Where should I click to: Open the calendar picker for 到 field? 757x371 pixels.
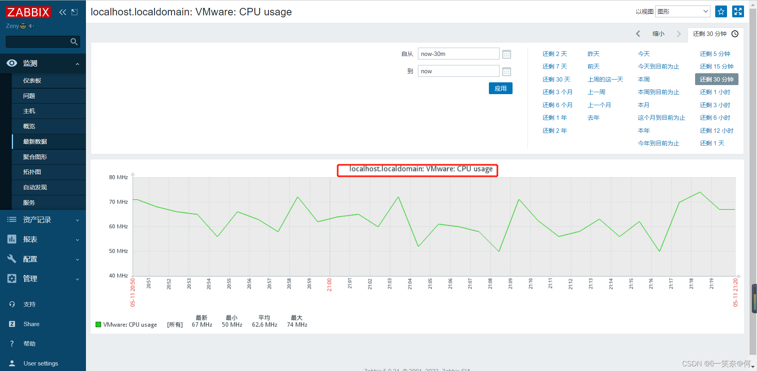pyautogui.click(x=507, y=72)
